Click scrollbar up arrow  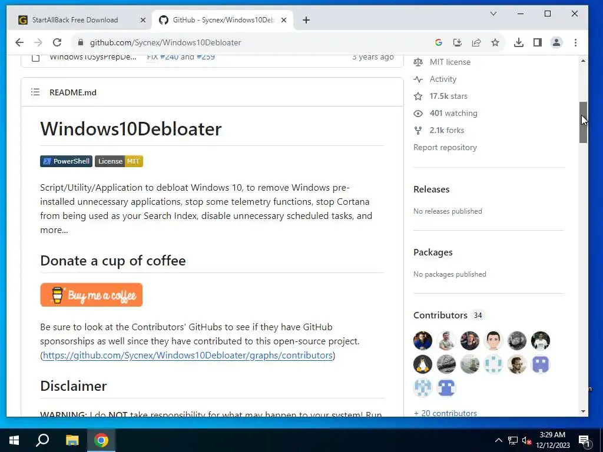(x=584, y=61)
